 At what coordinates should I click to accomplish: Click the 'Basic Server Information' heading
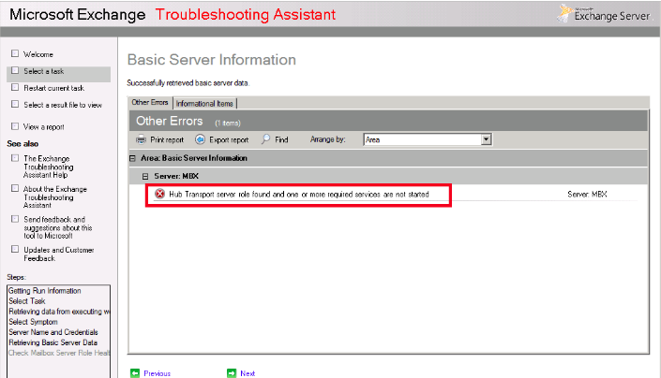coord(212,60)
